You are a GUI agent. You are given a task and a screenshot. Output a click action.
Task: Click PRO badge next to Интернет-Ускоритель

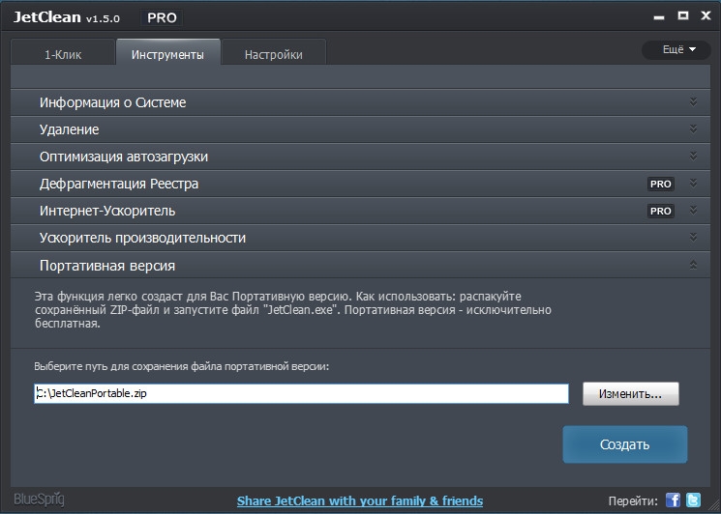(660, 211)
